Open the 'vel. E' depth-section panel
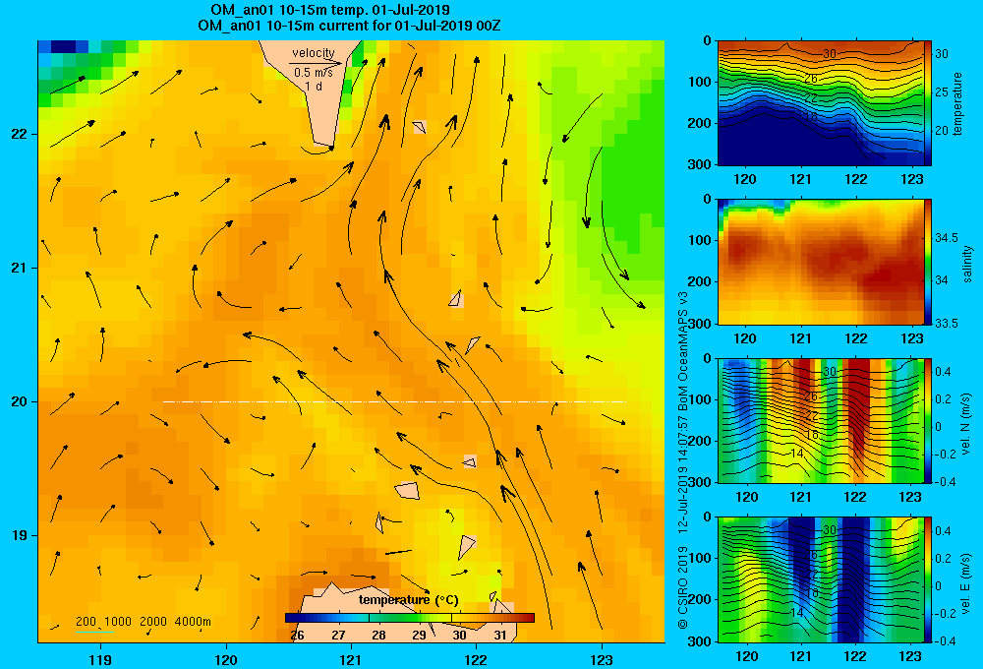Image resolution: width=983 pixels, height=669 pixels. pos(821,579)
